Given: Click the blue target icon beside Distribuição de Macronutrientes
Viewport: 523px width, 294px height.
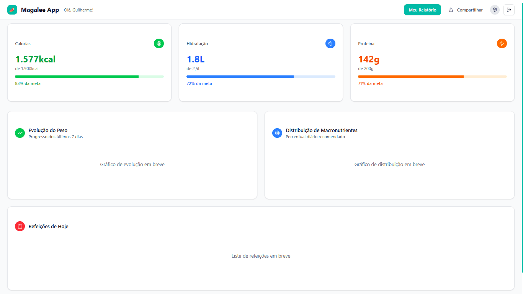Looking at the screenshot, I should pos(277,133).
